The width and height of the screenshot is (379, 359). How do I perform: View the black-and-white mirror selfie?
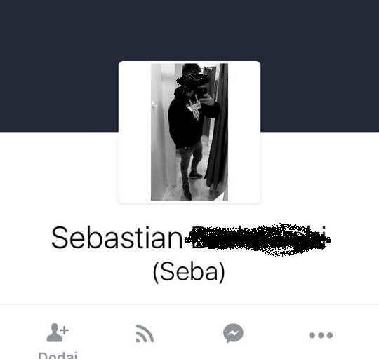(189, 132)
